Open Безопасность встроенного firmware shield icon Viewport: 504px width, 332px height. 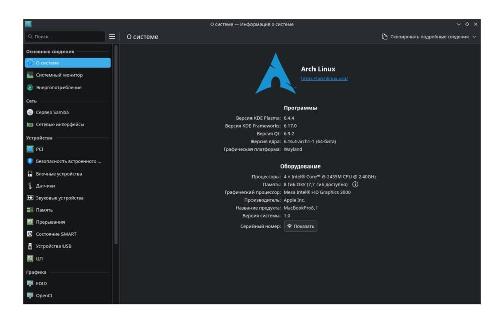(x=30, y=161)
